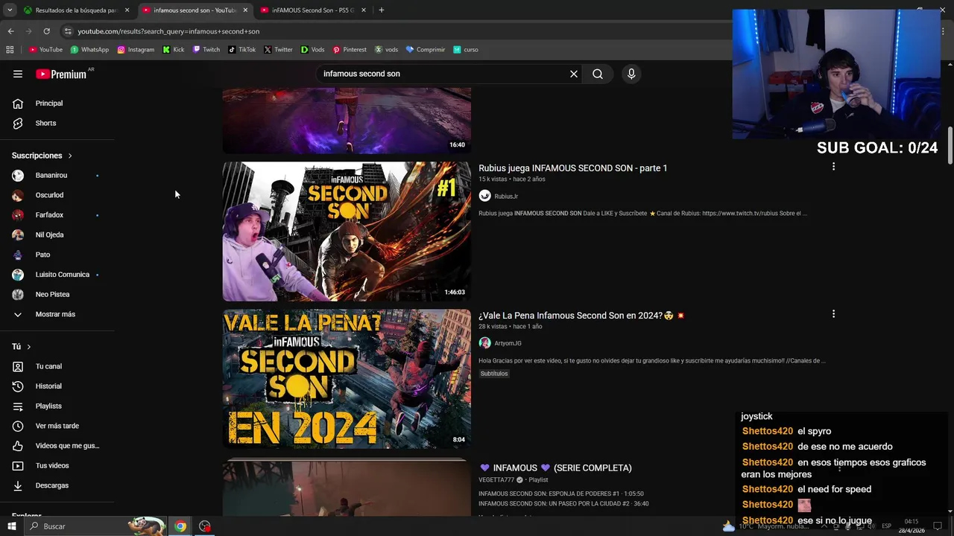Screen dimensions: 954x536
Task: Play the Vale La Pena 2024 thumbnail
Action: click(x=347, y=379)
